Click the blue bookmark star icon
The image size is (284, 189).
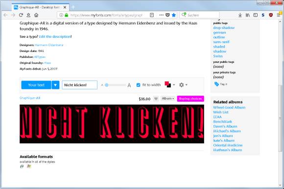[x=174, y=15]
